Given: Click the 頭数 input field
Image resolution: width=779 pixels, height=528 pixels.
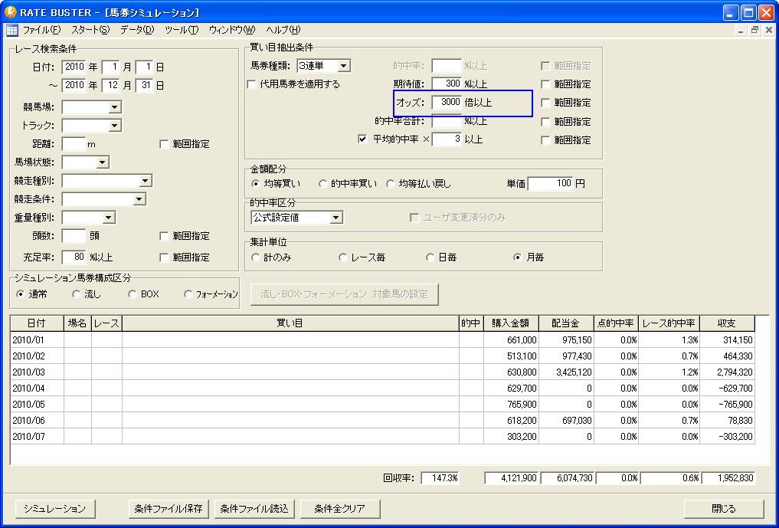Looking at the screenshot, I should point(74,236).
